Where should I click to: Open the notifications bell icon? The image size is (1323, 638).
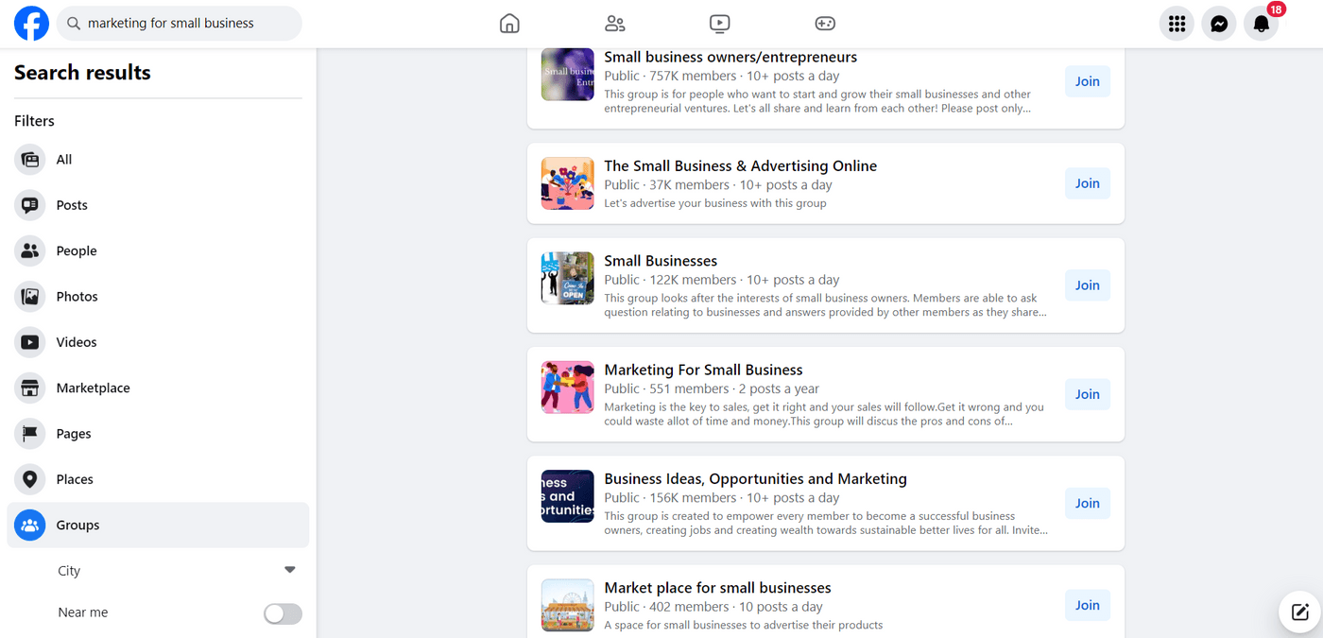pos(1262,24)
